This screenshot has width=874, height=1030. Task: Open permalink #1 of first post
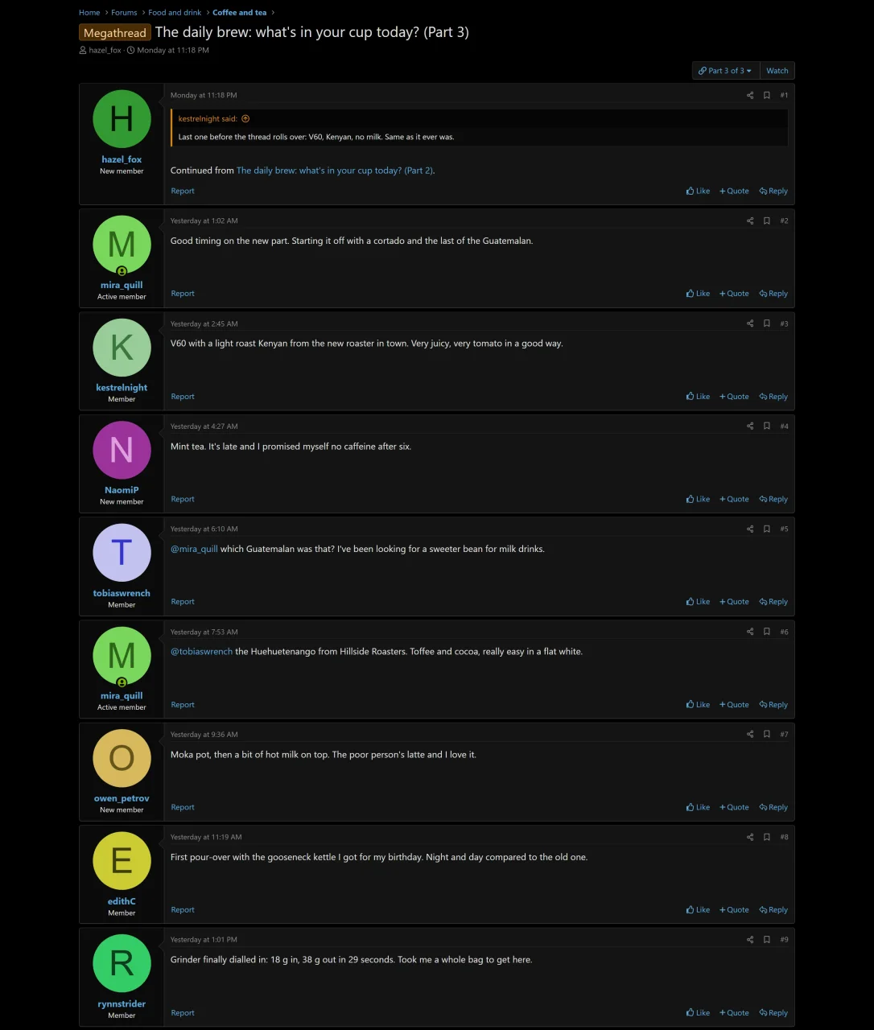pyautogui.click(x=784, y=95)
